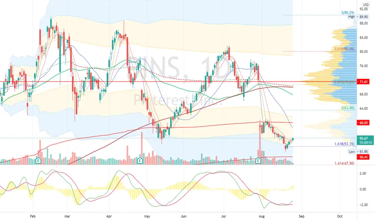Select the red 71.61 price label
This screenshot has height=221, width=375.
point(363,82)
